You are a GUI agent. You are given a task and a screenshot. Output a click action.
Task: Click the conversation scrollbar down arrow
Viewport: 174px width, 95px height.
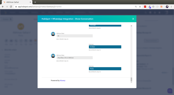point(131,82)
